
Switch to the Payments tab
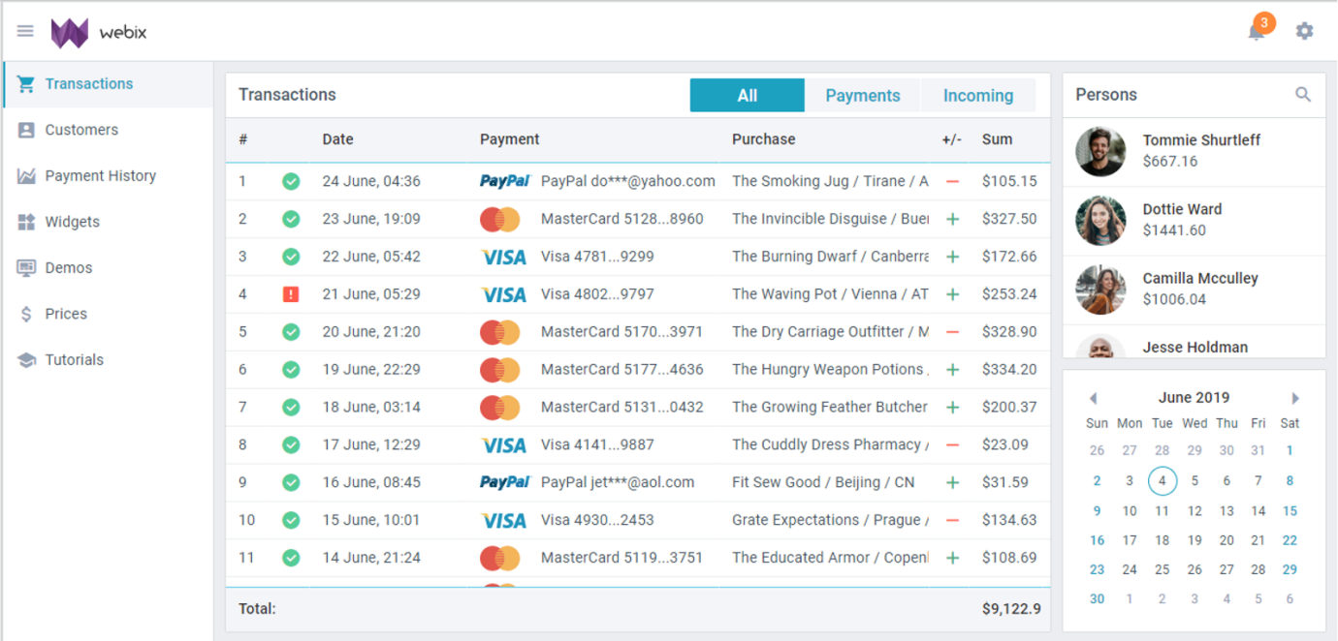(862, 96)
